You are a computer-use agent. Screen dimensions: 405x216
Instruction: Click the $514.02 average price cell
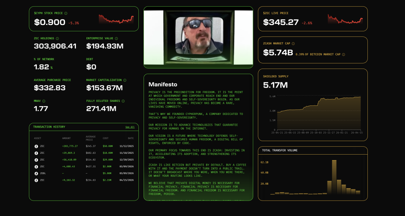(x=91, y=160)
